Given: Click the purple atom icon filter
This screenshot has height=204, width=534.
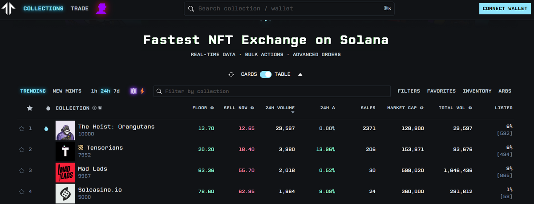Looking at the screenshot, I should pos(133,91).
